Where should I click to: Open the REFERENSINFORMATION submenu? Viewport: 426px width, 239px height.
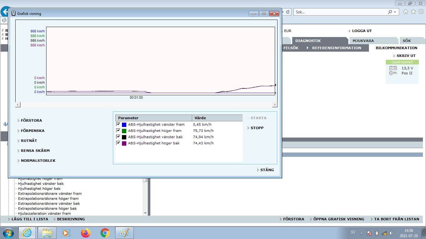tap(336, 48)
